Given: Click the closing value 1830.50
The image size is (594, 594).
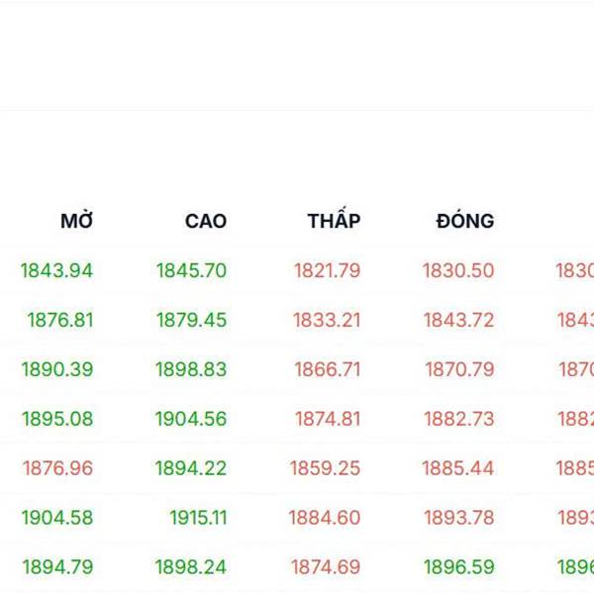Looking at the screenshot, I should click(x=458, y=270).
